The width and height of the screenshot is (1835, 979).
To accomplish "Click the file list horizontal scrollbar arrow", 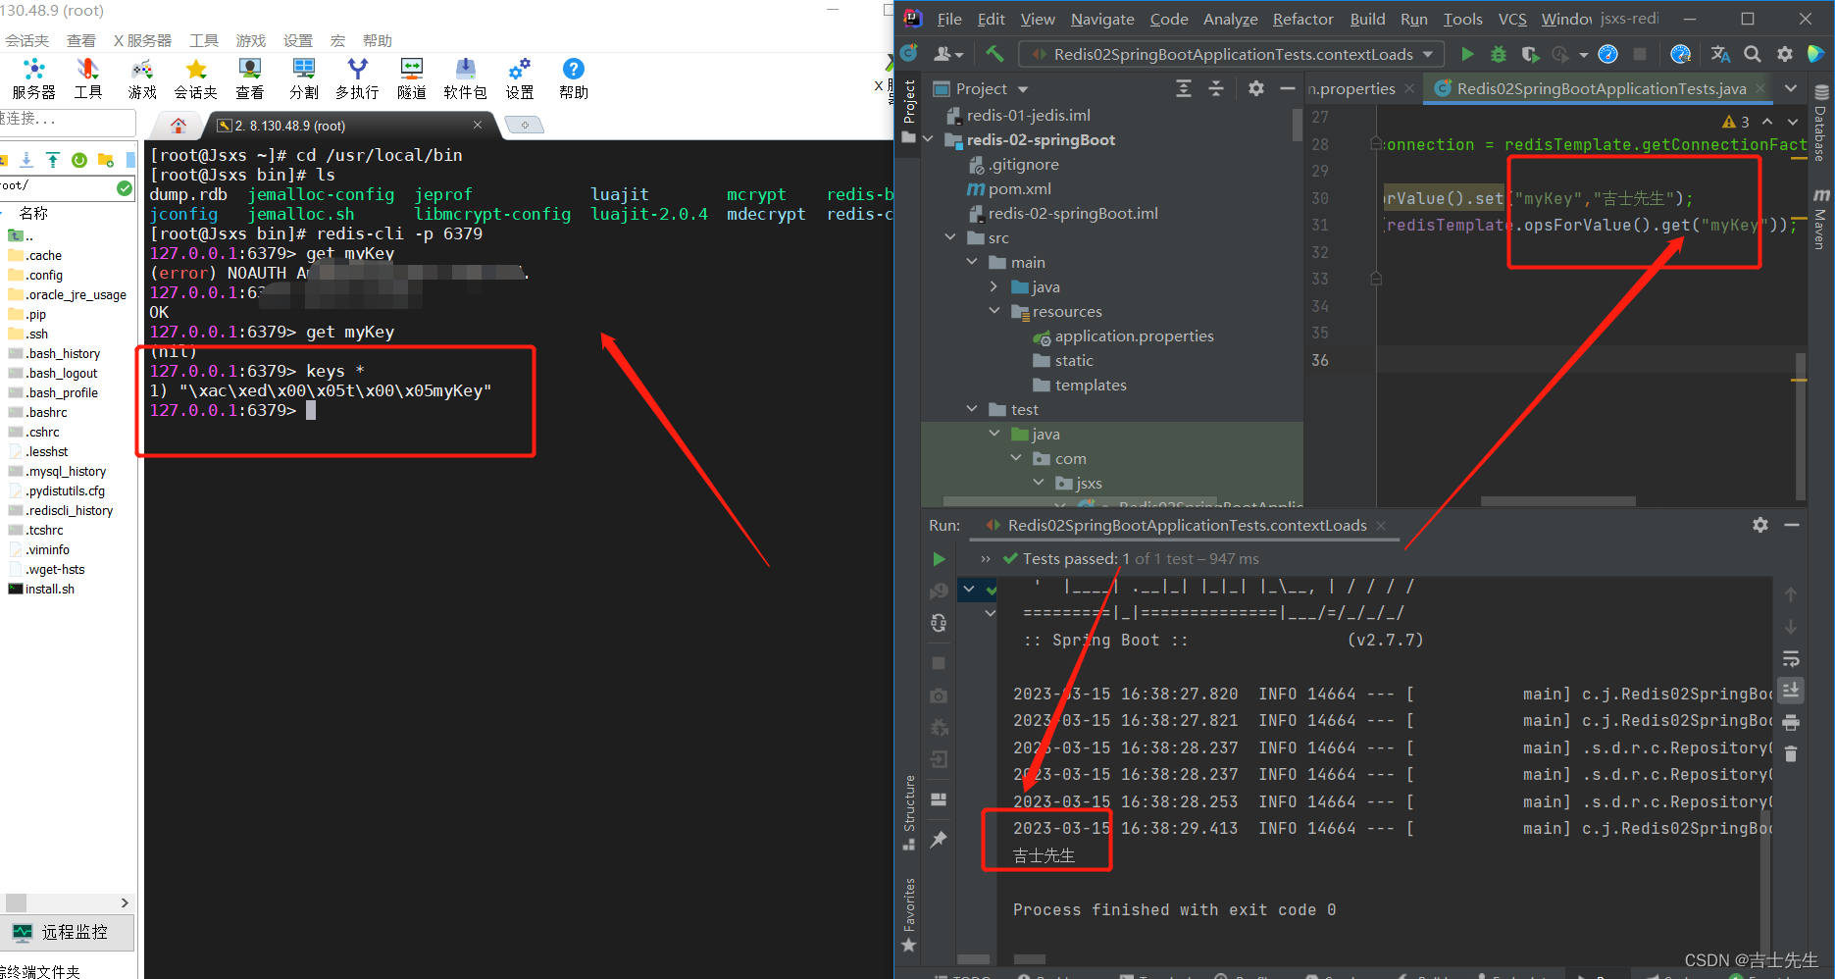I will click(x=125, y=902).
